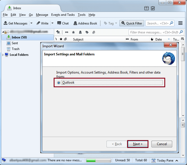Click Write to compose a message
Screen dimensions: 187x165
click(42, 23)
